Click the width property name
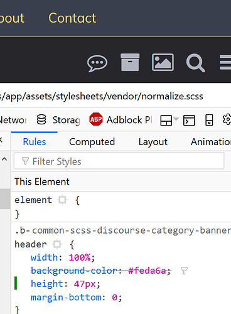The width and height of the screenshot is (231, 314). coord(44,257)
